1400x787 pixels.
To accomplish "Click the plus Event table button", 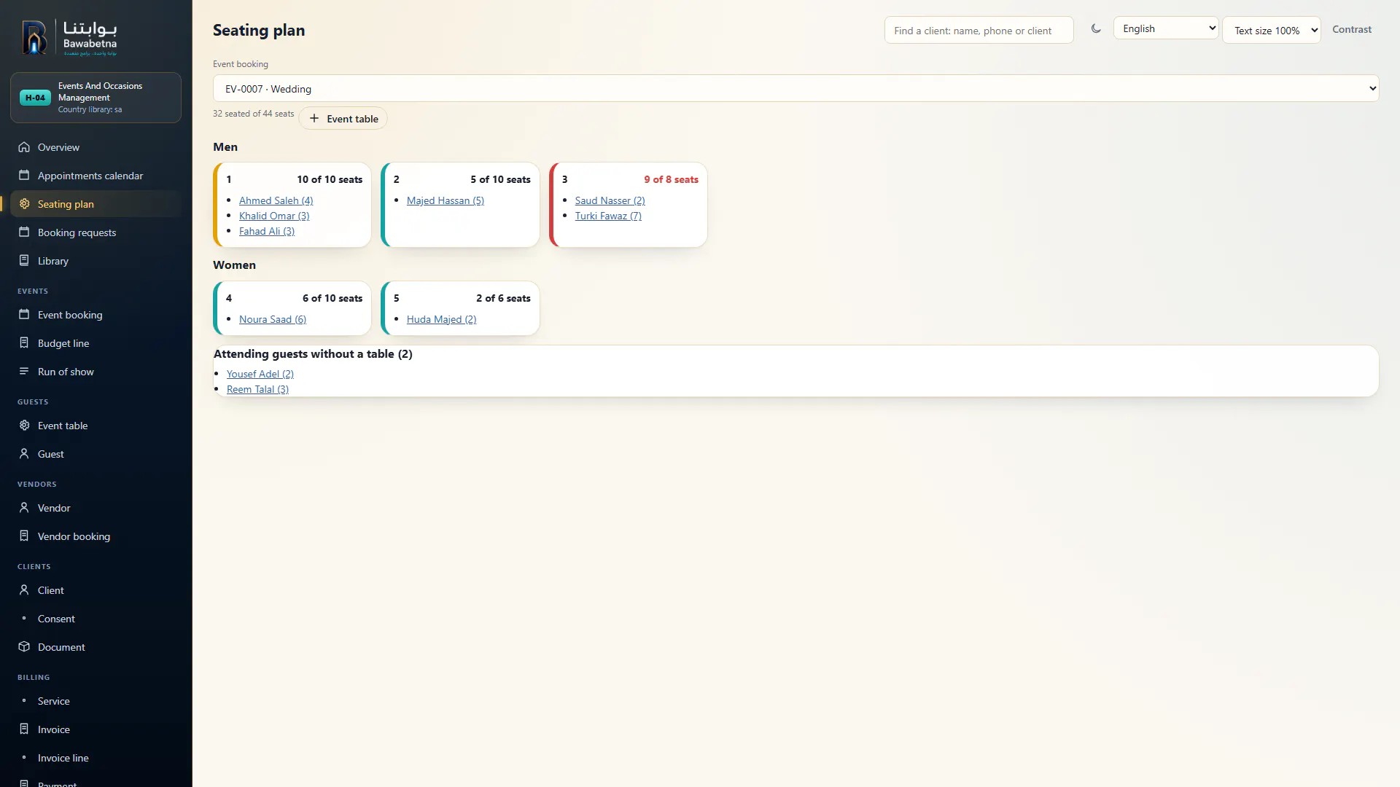I will coord(343,119).
